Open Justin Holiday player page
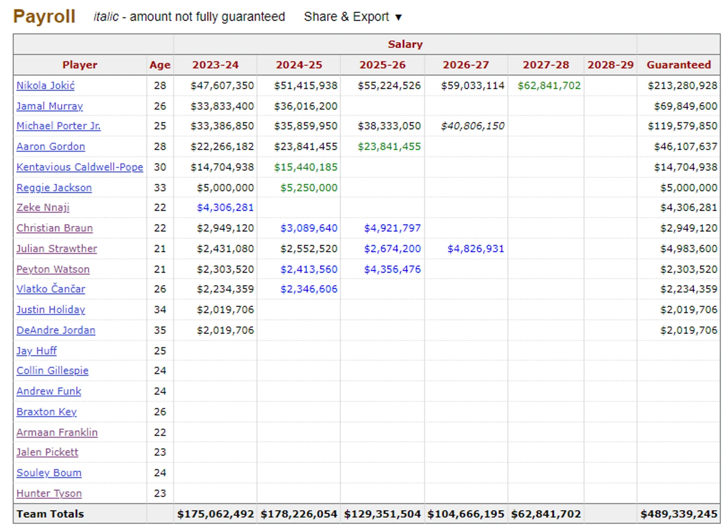The image size is (725, 529). (51, 310)
